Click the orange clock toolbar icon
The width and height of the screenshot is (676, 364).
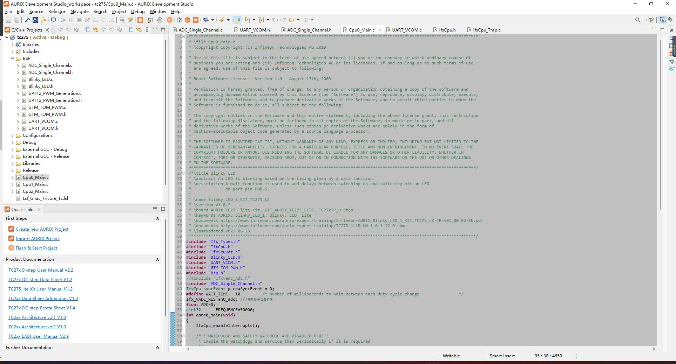point(140,20)
